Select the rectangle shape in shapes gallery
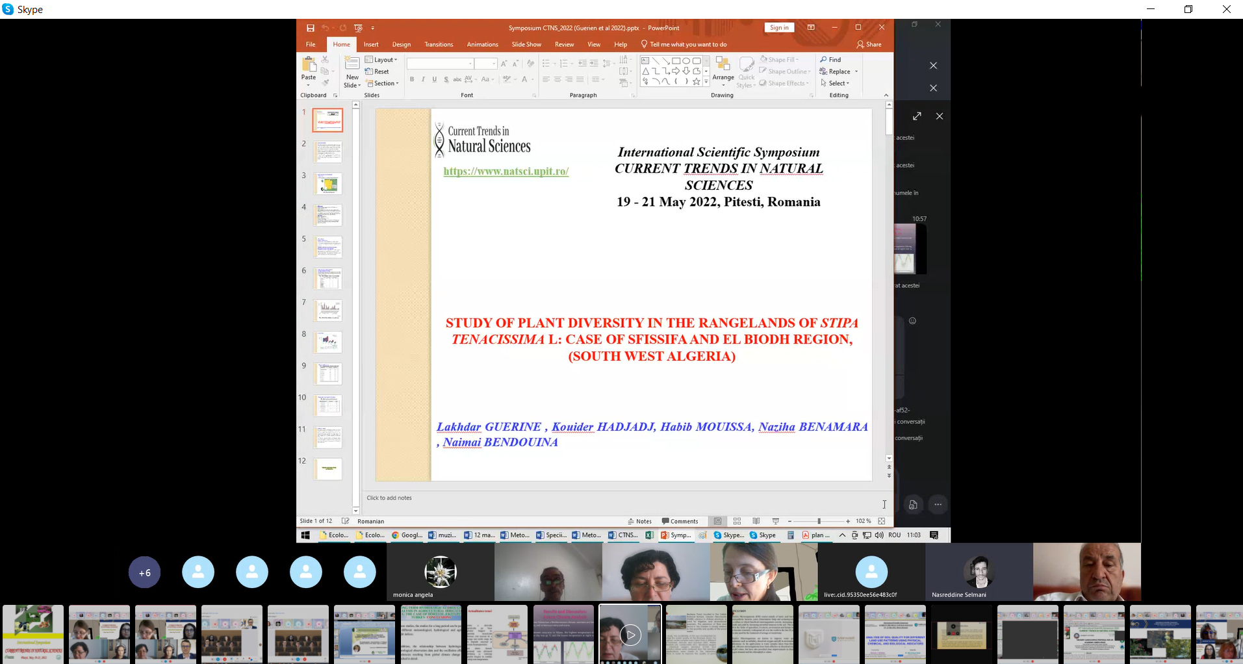 pyautogui.click(x=676, y=60)
